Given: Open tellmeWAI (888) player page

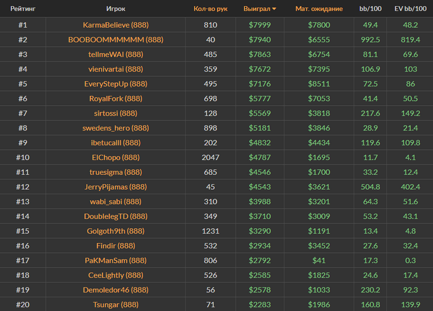Looking at the screenshot, I should (x=116, y=54).
